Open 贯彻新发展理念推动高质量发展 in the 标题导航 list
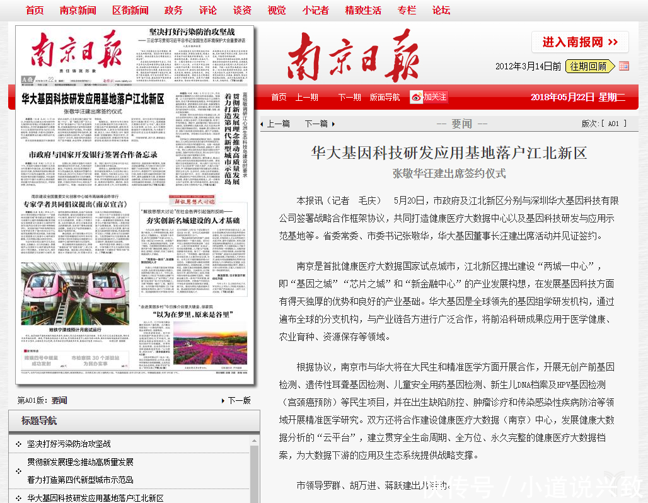 (x=80, y=462)
